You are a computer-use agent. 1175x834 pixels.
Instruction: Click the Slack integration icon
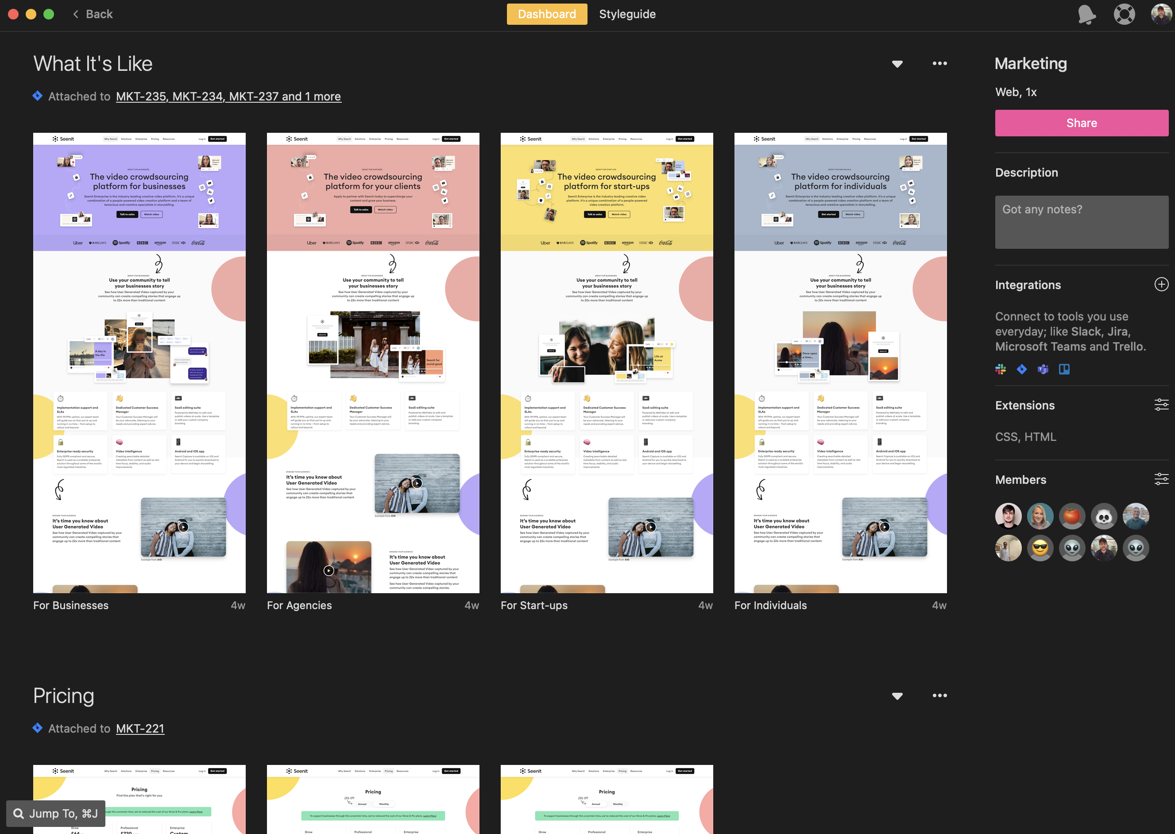pyautogui.click(x=1001, y=369)
